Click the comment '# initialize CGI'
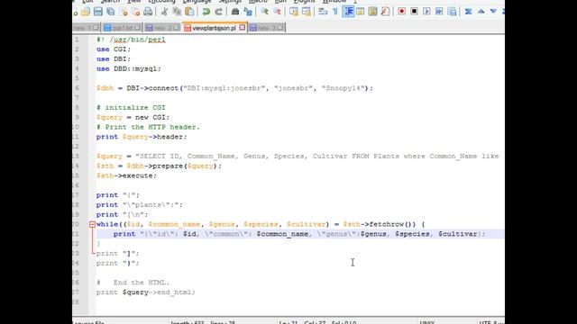Image resolution: width=577 pixels, height=324 pixels. [131, 108]
